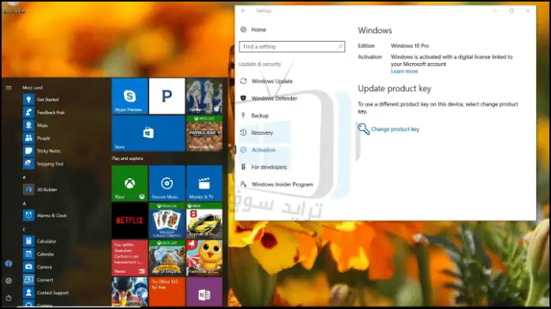Open the FarmVille 2 tile
Image resolution: width=551 pixels, height=309 pixels.
pos(204,258)
